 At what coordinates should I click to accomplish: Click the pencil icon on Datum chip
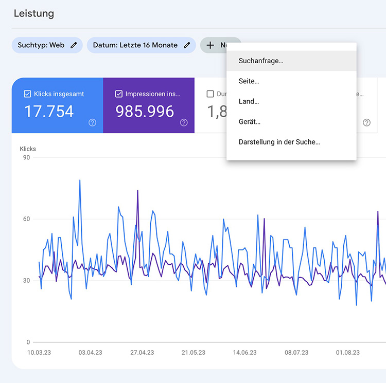coord(187,45)
